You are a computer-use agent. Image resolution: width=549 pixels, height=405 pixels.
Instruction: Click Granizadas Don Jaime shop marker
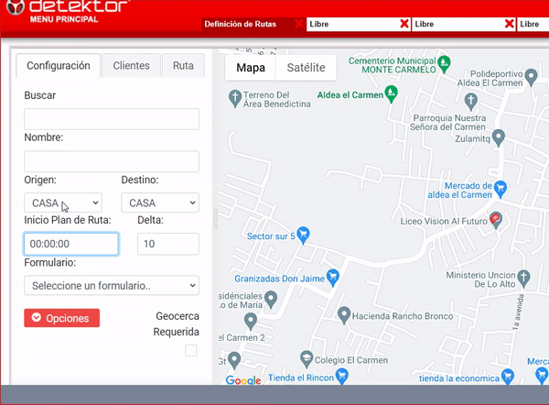(x=333, y=278)
